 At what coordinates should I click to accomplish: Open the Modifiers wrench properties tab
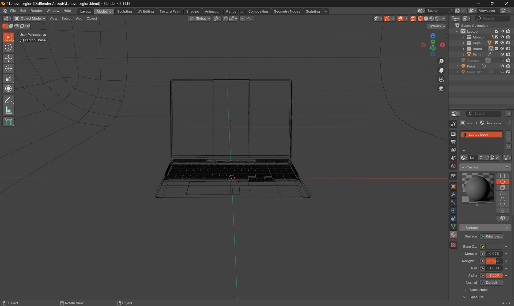(x=453, y=194)
